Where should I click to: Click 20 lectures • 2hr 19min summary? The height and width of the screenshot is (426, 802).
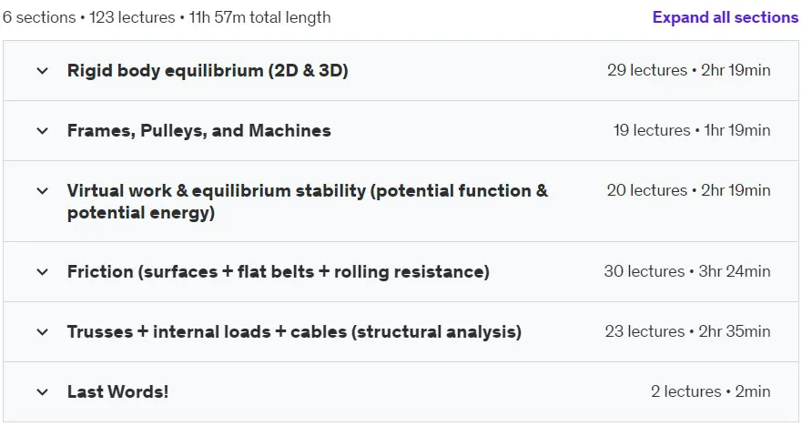[x=688, y=190]
